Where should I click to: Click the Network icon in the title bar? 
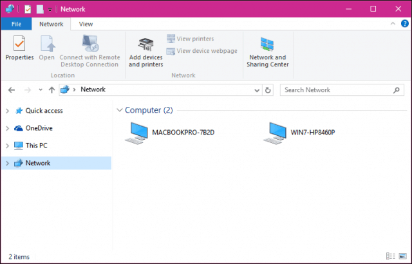click(10, 9)
